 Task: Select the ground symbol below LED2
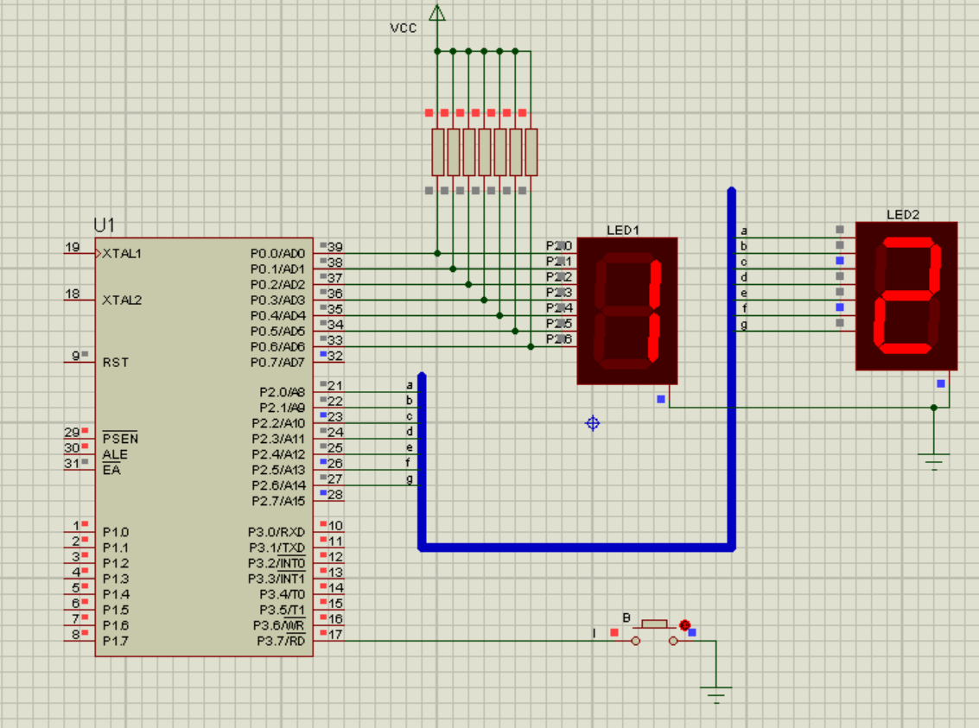(x=933, y=461)
